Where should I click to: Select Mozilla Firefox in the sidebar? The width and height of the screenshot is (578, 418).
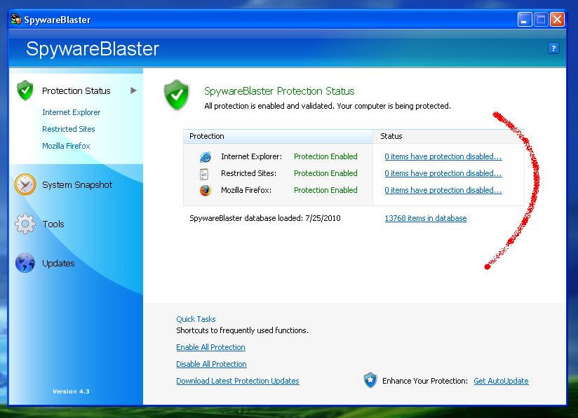(66, 146)
